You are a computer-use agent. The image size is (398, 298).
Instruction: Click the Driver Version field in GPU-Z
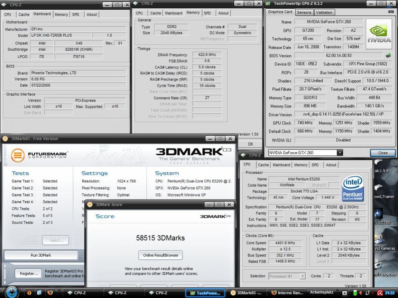click(343, 114)
